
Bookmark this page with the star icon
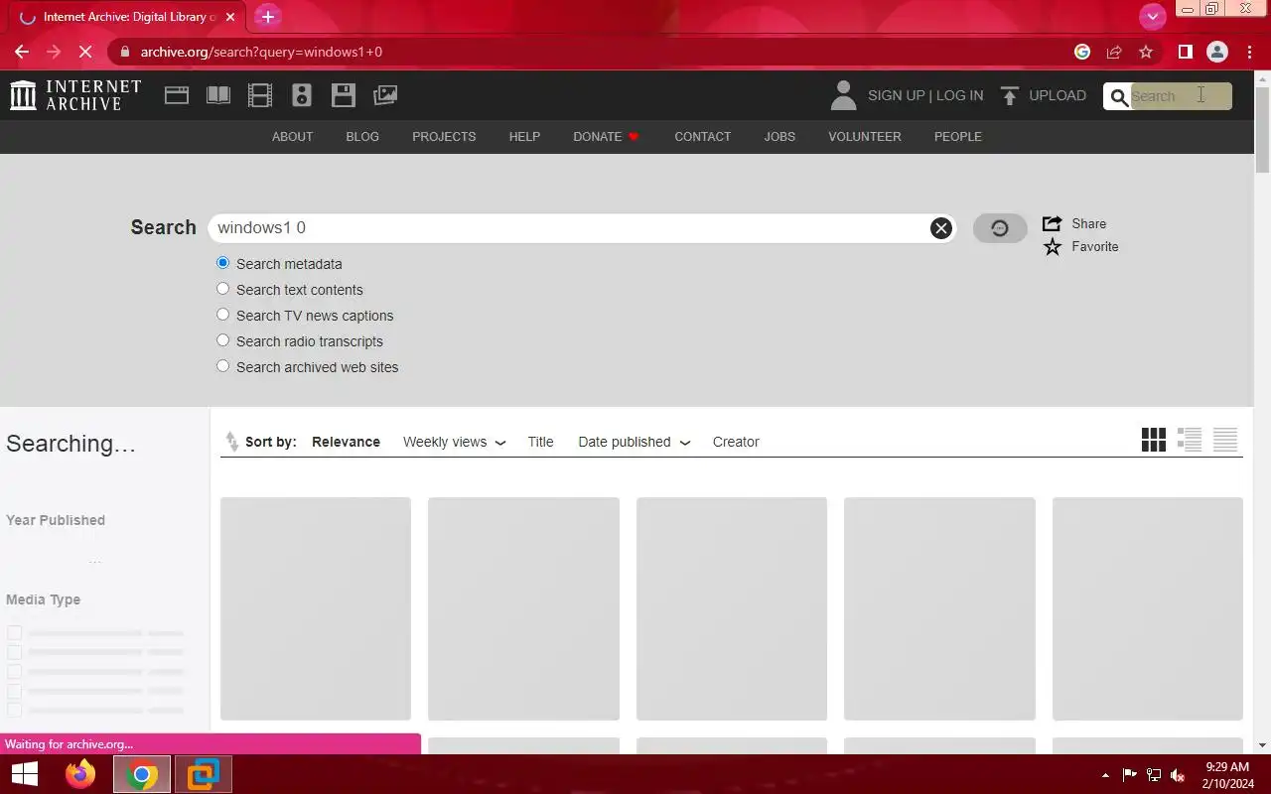pos(1146,52)
